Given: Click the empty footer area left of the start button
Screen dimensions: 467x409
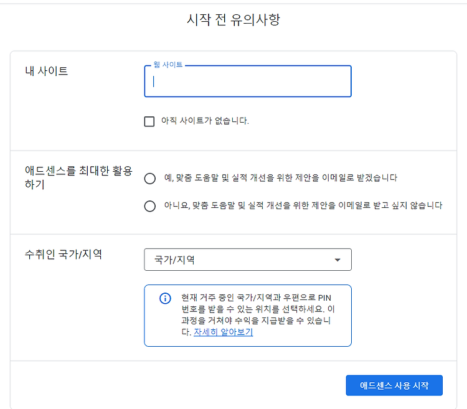Looking at the screenshot, I should tap(178, 385).
